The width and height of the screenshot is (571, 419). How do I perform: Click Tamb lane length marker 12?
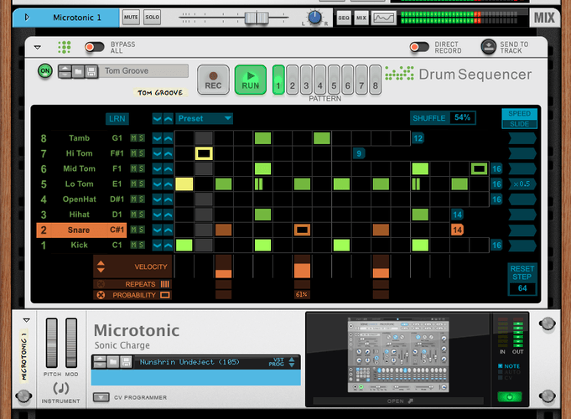coord(418,138)
